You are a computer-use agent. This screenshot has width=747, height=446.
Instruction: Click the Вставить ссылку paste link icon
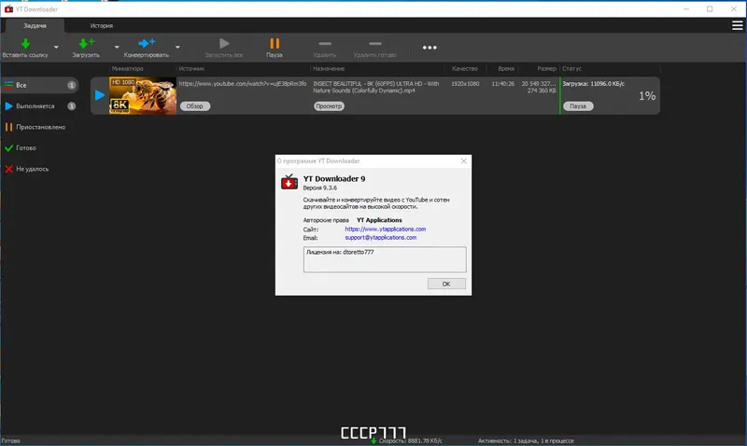[25, 43]
